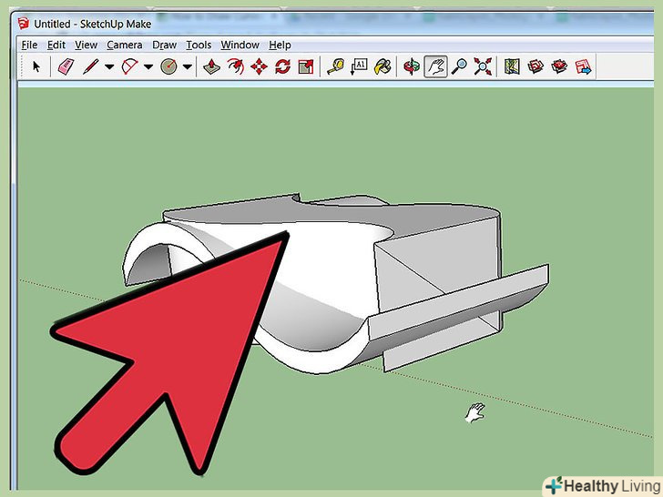This screenshot has width=663, height=497.
Task: Pick the Eraser tool
Action: [65, 66]
